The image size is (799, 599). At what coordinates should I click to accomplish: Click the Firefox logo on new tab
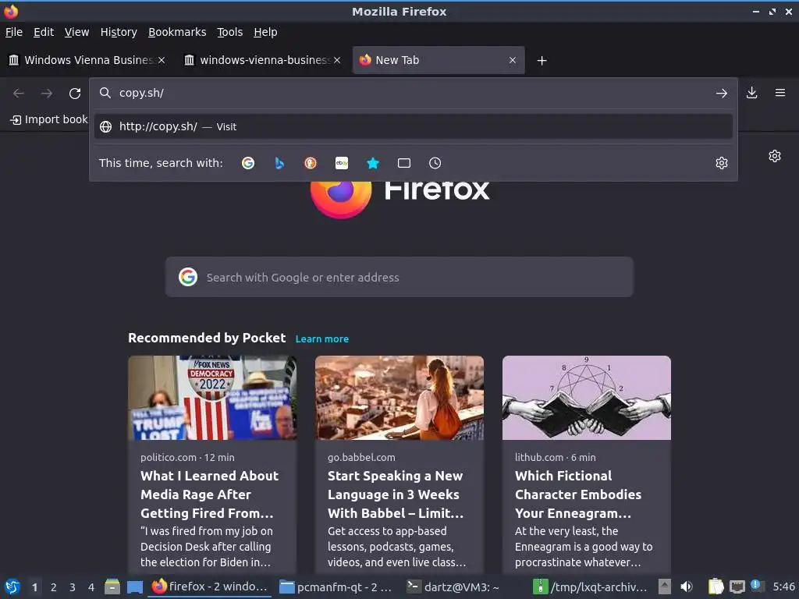click(340, 200)
